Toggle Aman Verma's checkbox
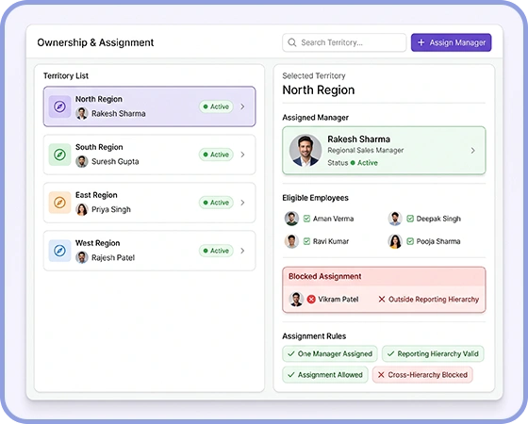Screen dimensions: 528x424 (x=306, y=219)
